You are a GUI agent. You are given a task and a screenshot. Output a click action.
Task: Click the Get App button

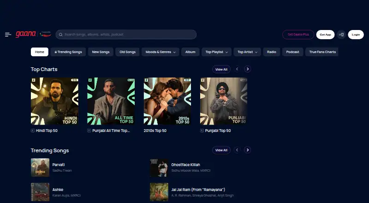(325, 35)
